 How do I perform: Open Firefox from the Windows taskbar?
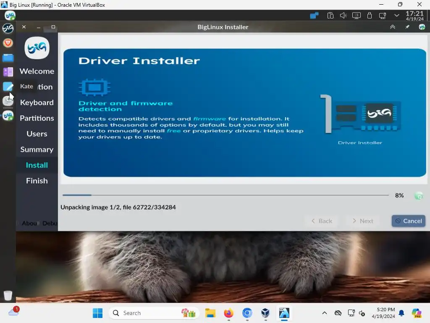point(228,313)
